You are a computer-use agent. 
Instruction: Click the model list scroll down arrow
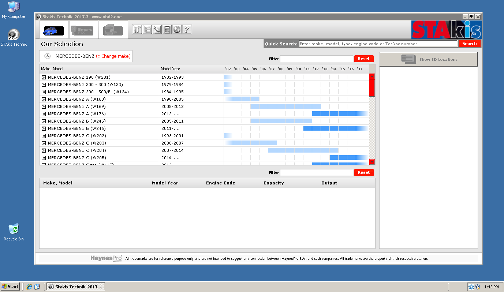(x=372, y=162)
